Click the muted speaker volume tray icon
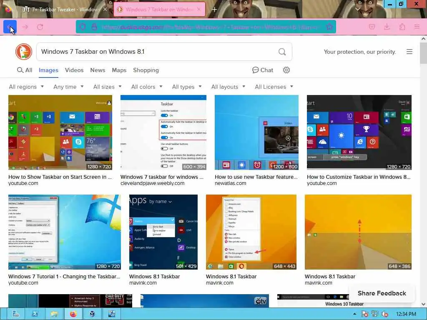 (x=385, y=314)
